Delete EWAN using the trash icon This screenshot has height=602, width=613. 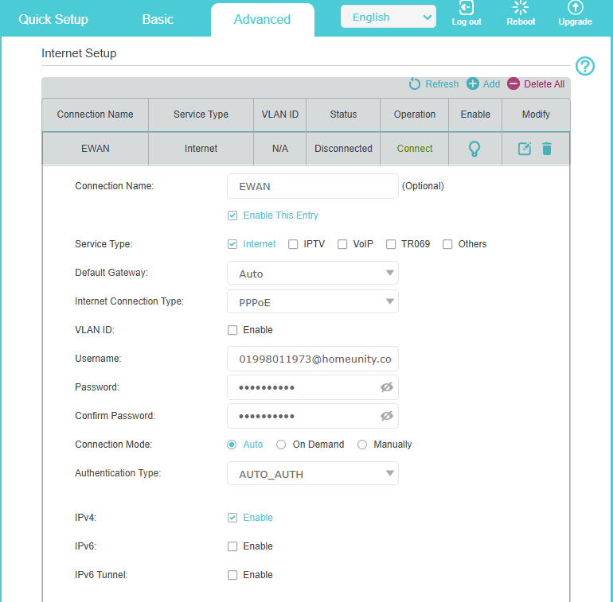click(x=547, y=149)
